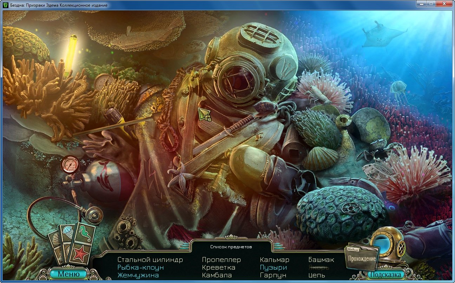The image size is (455, 283).
Task: Click the fish skeleton
Action: (379, 171)
